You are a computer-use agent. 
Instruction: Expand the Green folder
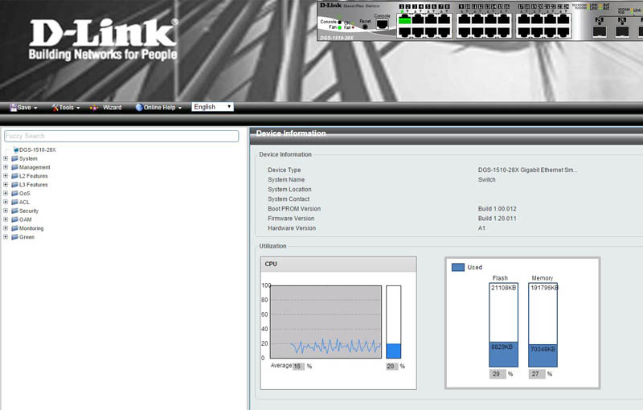point(6,236)
